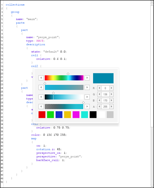Image resolution: width=154 pixels, height=188 pixels.
Task: Click the vertical scrollbar thumb
Action: [152, 66]
